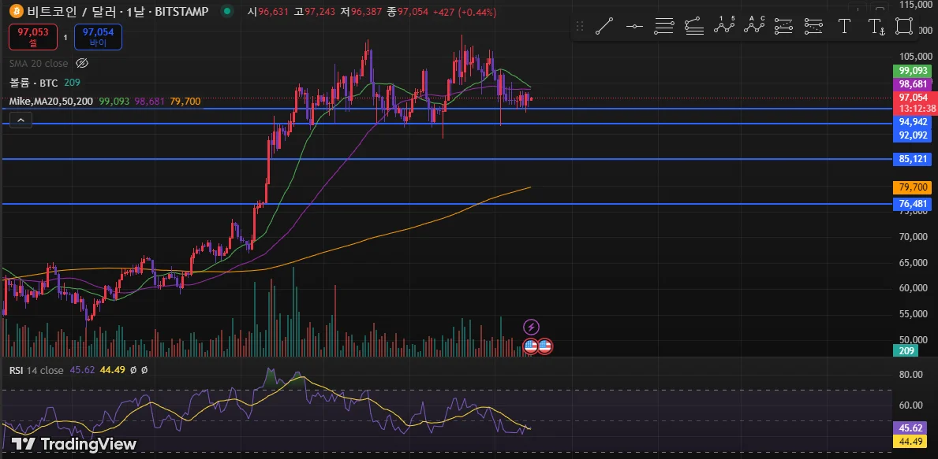938x459 pixels.
Task: Select the ABC Correction Wave tool
Action: coord(754,26)
